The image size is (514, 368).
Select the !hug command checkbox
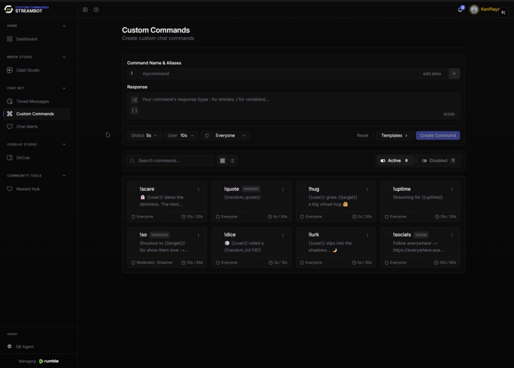click(x=302, y=188)
